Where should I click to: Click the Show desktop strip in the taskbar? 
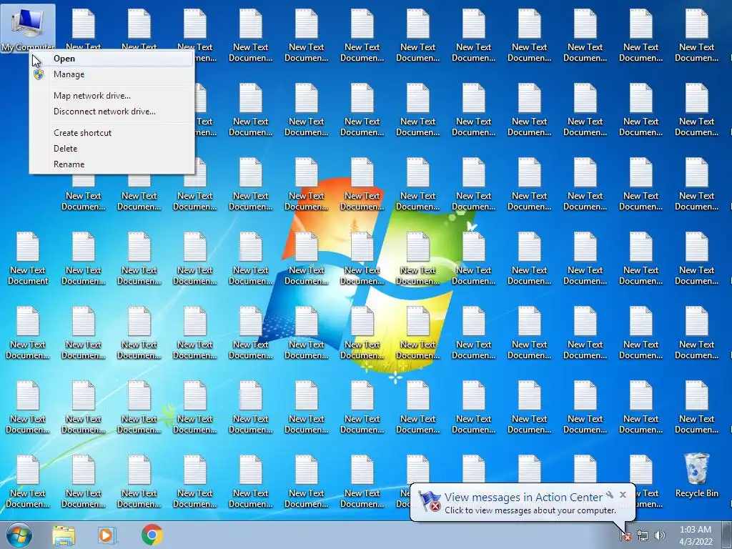[727, 535]
